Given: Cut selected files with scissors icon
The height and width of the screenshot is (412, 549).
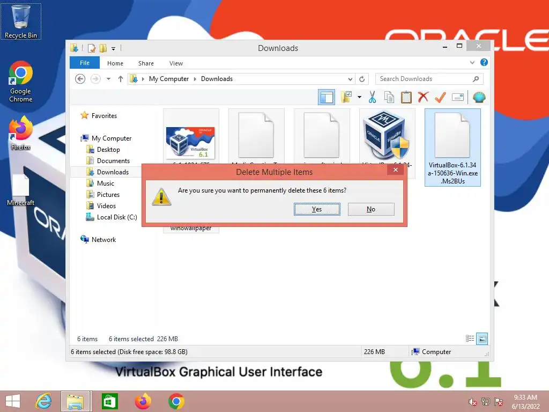Looking at the screenshot, I should [372, 97].
